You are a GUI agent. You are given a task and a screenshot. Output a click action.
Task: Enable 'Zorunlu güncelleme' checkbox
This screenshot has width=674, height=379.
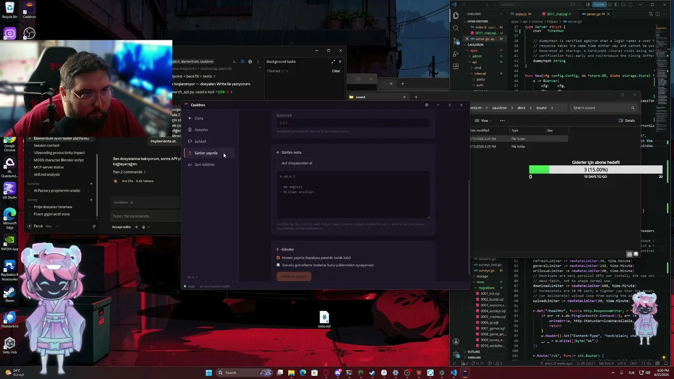pos(278,265)
